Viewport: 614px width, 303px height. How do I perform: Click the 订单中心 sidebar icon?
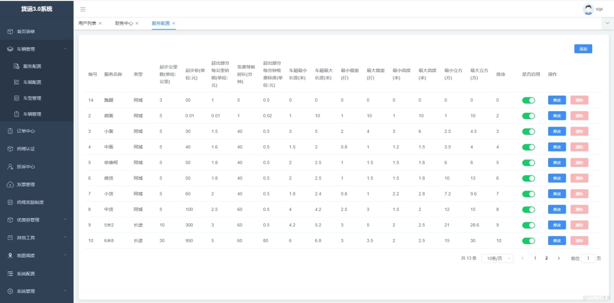click(10, 131)
